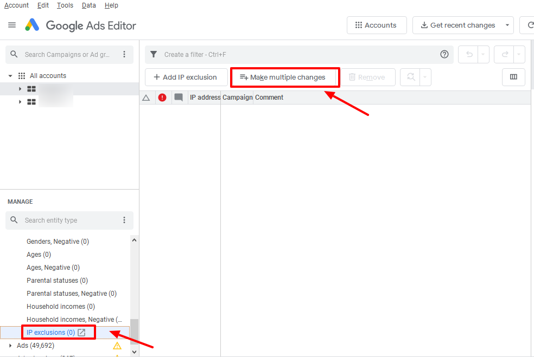Open the undo history dropdown arrow
534x357 pixels.
pyautogui.click(x=483, y=54)
